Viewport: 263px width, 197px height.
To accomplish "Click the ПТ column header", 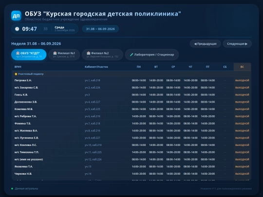I will [x=207, y=67].
